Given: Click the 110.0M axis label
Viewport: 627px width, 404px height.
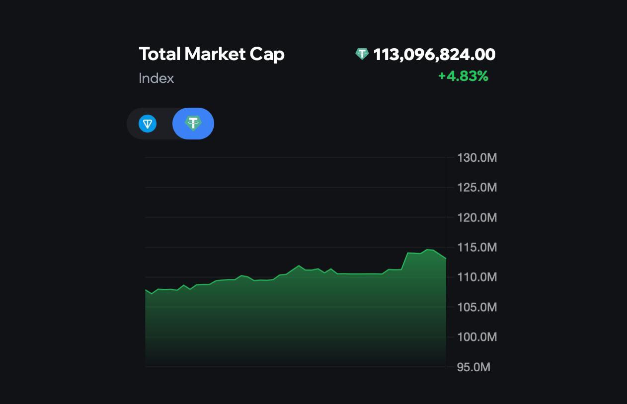Looking at the screenshot, I should 477,277.
